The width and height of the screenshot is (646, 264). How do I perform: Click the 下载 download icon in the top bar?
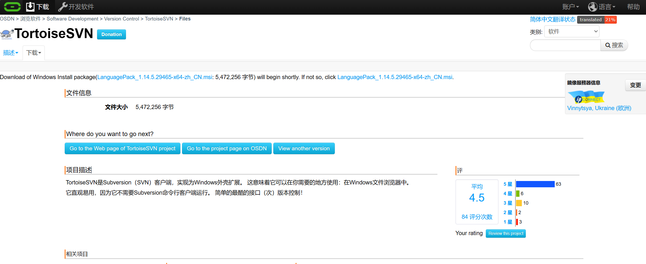tap(31, 7)
